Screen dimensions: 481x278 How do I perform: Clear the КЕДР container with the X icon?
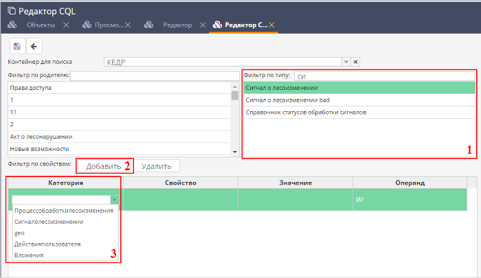355,62
